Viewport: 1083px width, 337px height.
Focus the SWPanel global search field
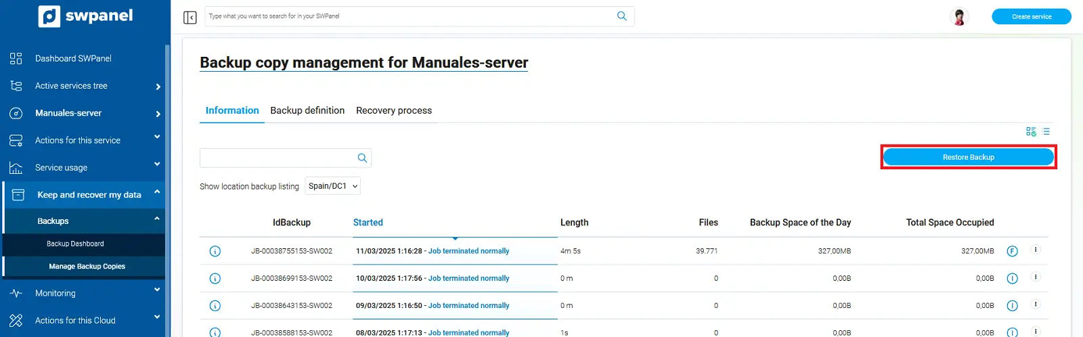point(406,16)
